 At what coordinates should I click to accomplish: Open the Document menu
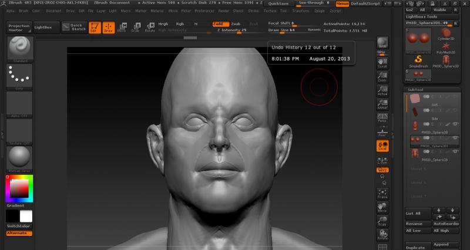pos(53,11)
